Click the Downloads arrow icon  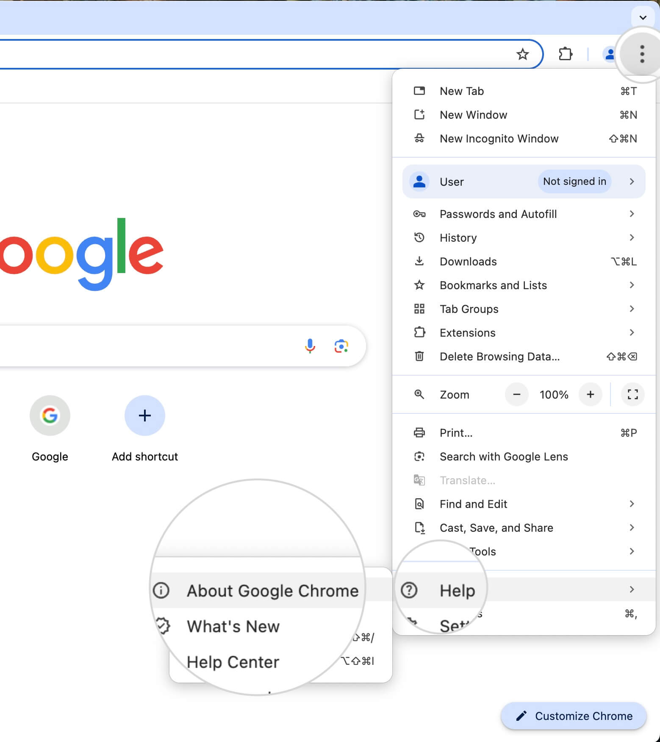click(x=419, y=261)
